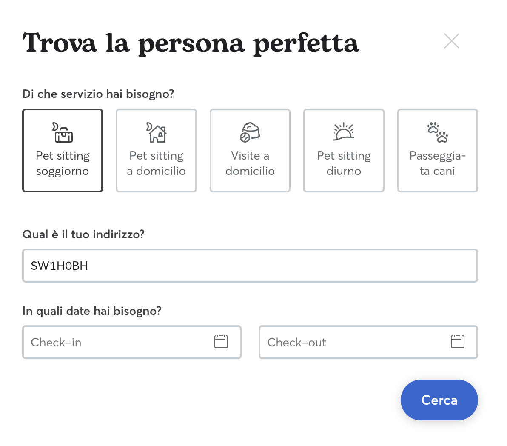The width and height of the screenshot is (507, 446).
Task: Click the suitcase and moon boarding icon
Action: coord(63,132)
